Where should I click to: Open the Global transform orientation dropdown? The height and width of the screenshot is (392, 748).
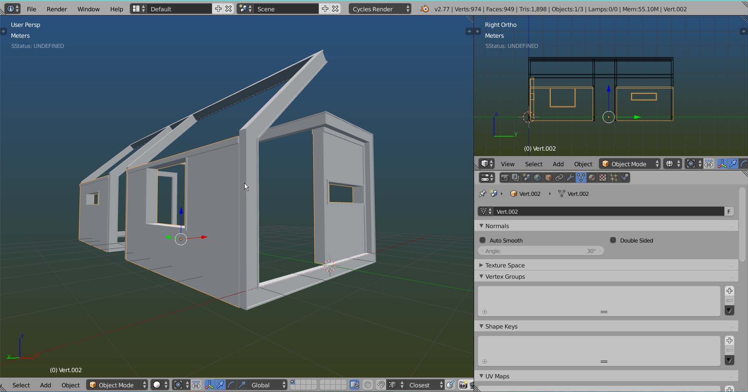point(268,385)
